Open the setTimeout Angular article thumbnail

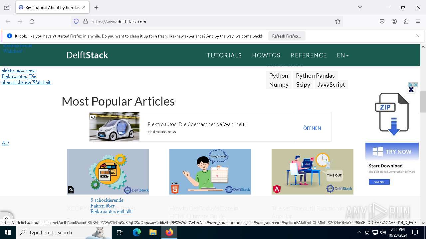(x=313, y=172)
